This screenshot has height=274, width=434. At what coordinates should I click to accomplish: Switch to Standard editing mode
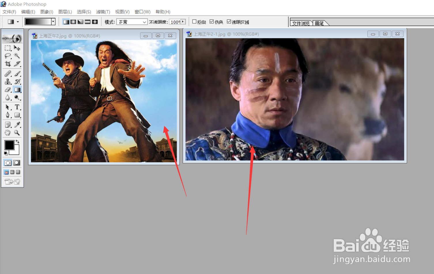coord(8,163)
